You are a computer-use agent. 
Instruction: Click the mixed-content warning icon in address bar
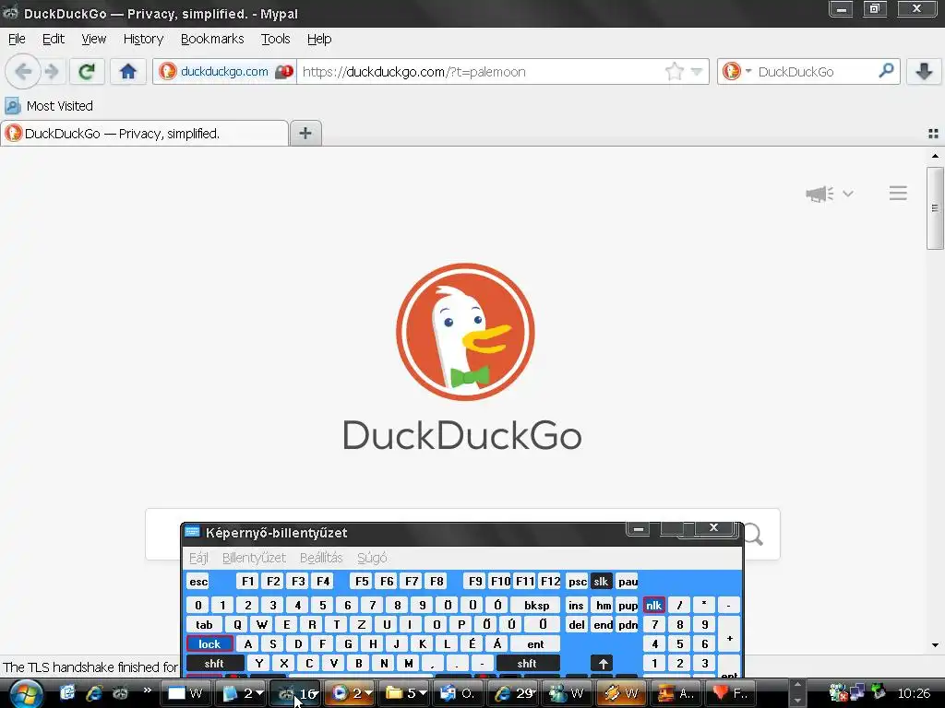coord(284,72)
